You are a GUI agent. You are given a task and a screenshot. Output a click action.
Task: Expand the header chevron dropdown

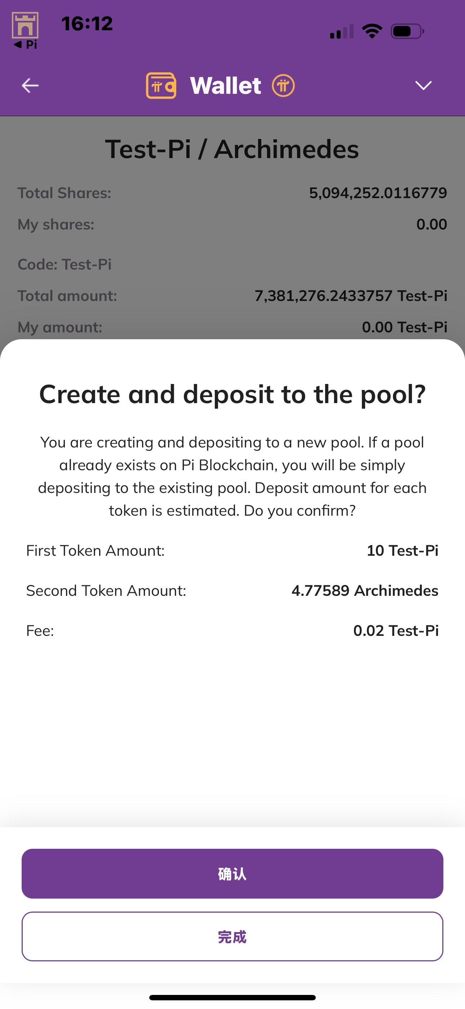coord(423,86)
